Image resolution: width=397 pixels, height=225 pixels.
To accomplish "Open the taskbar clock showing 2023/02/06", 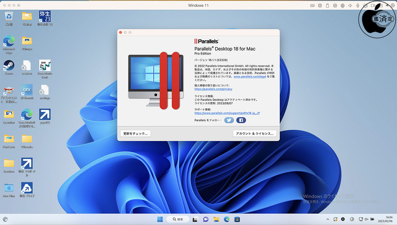I will click(385, 219).
